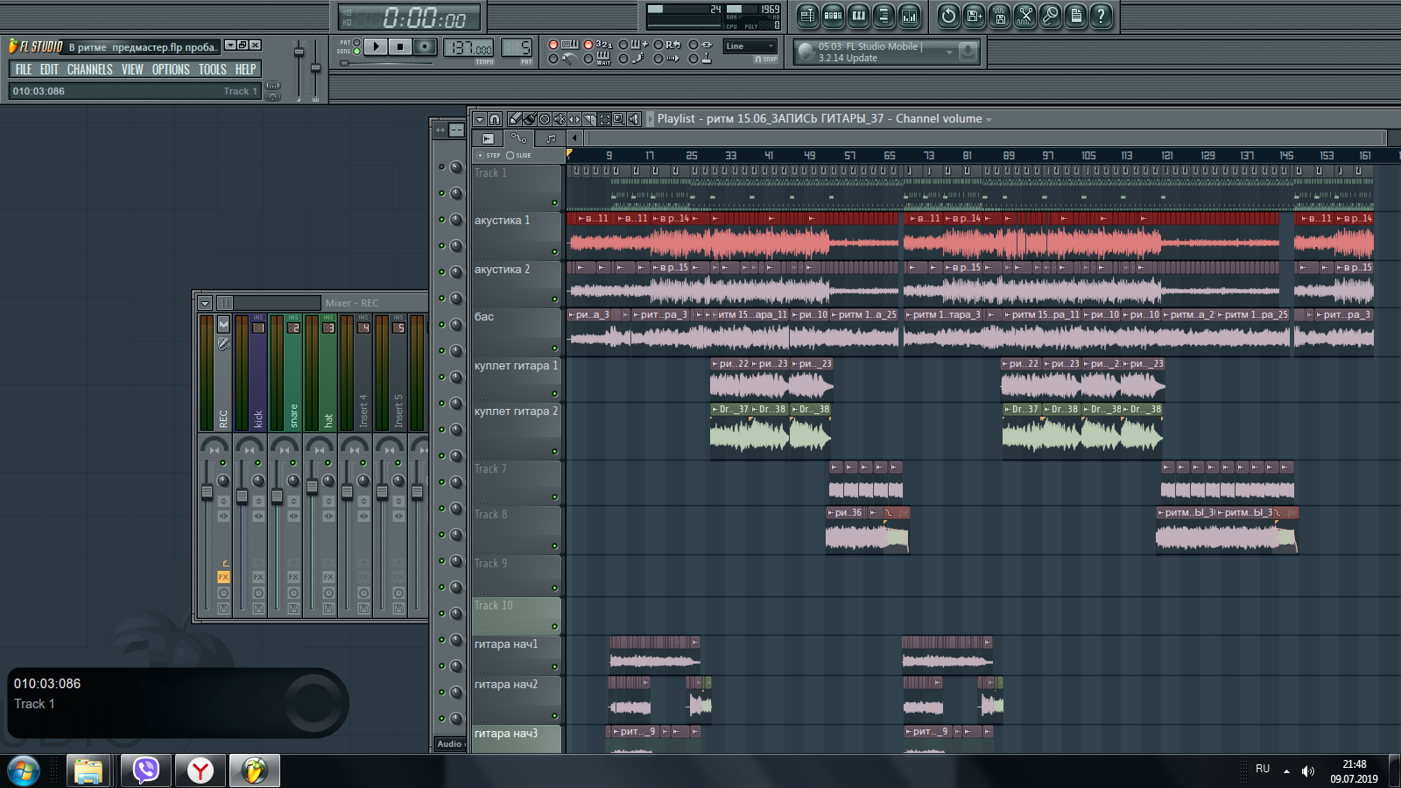The width and height of the screenshot is (1401, 788).
Task: Click the kick mixer track fader
Action: click(243, 496)
